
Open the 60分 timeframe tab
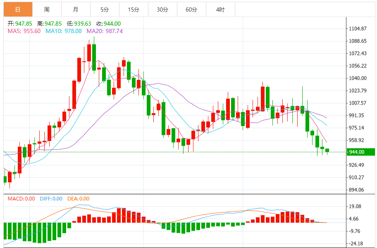tap(191, 10)
